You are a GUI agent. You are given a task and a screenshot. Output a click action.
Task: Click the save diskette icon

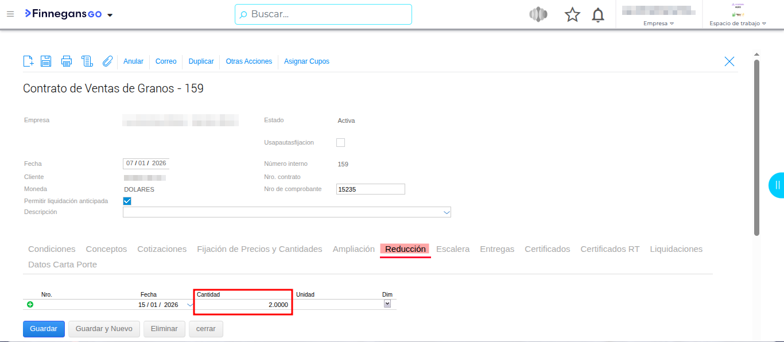coord(46,61)
